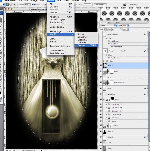Select the Horizontal Type tool

coord(1,67)
